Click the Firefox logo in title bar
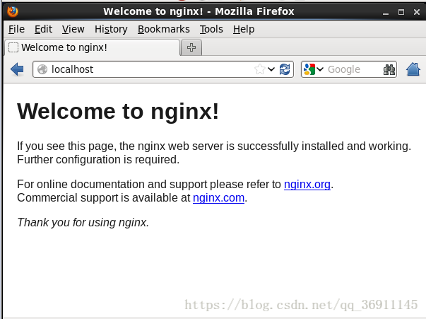 13,11
